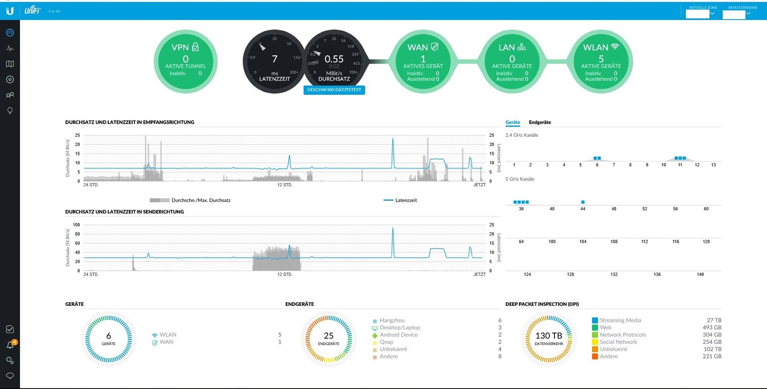Click the Streaming Media blue legend swatch
Screen dimensions: 767x389
point(595,320)
